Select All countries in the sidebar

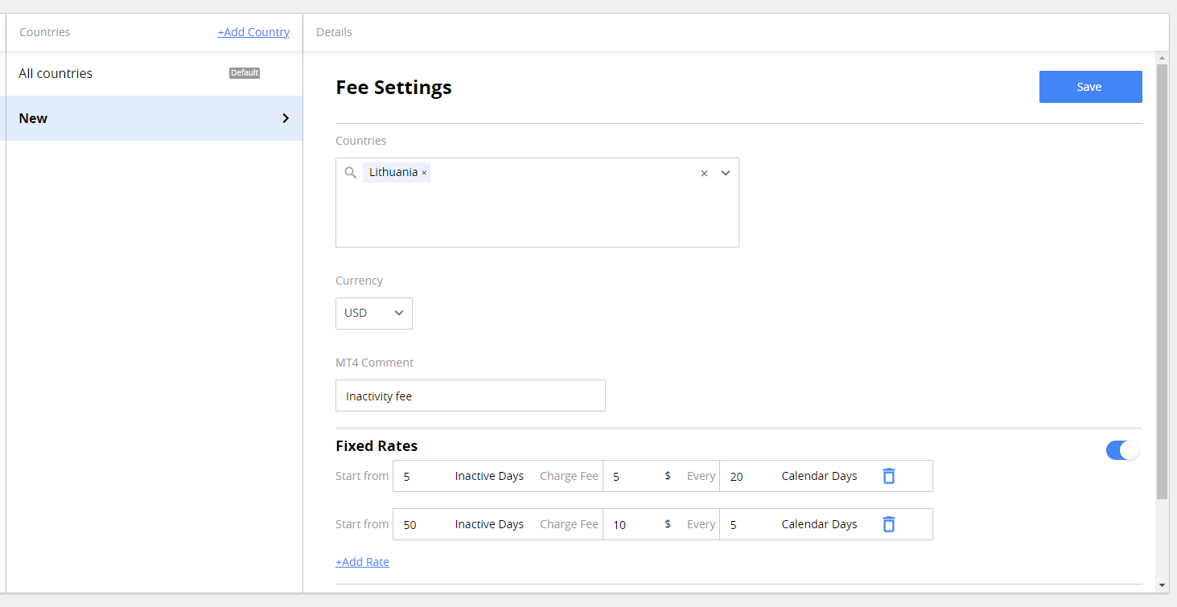coord(55,72)
